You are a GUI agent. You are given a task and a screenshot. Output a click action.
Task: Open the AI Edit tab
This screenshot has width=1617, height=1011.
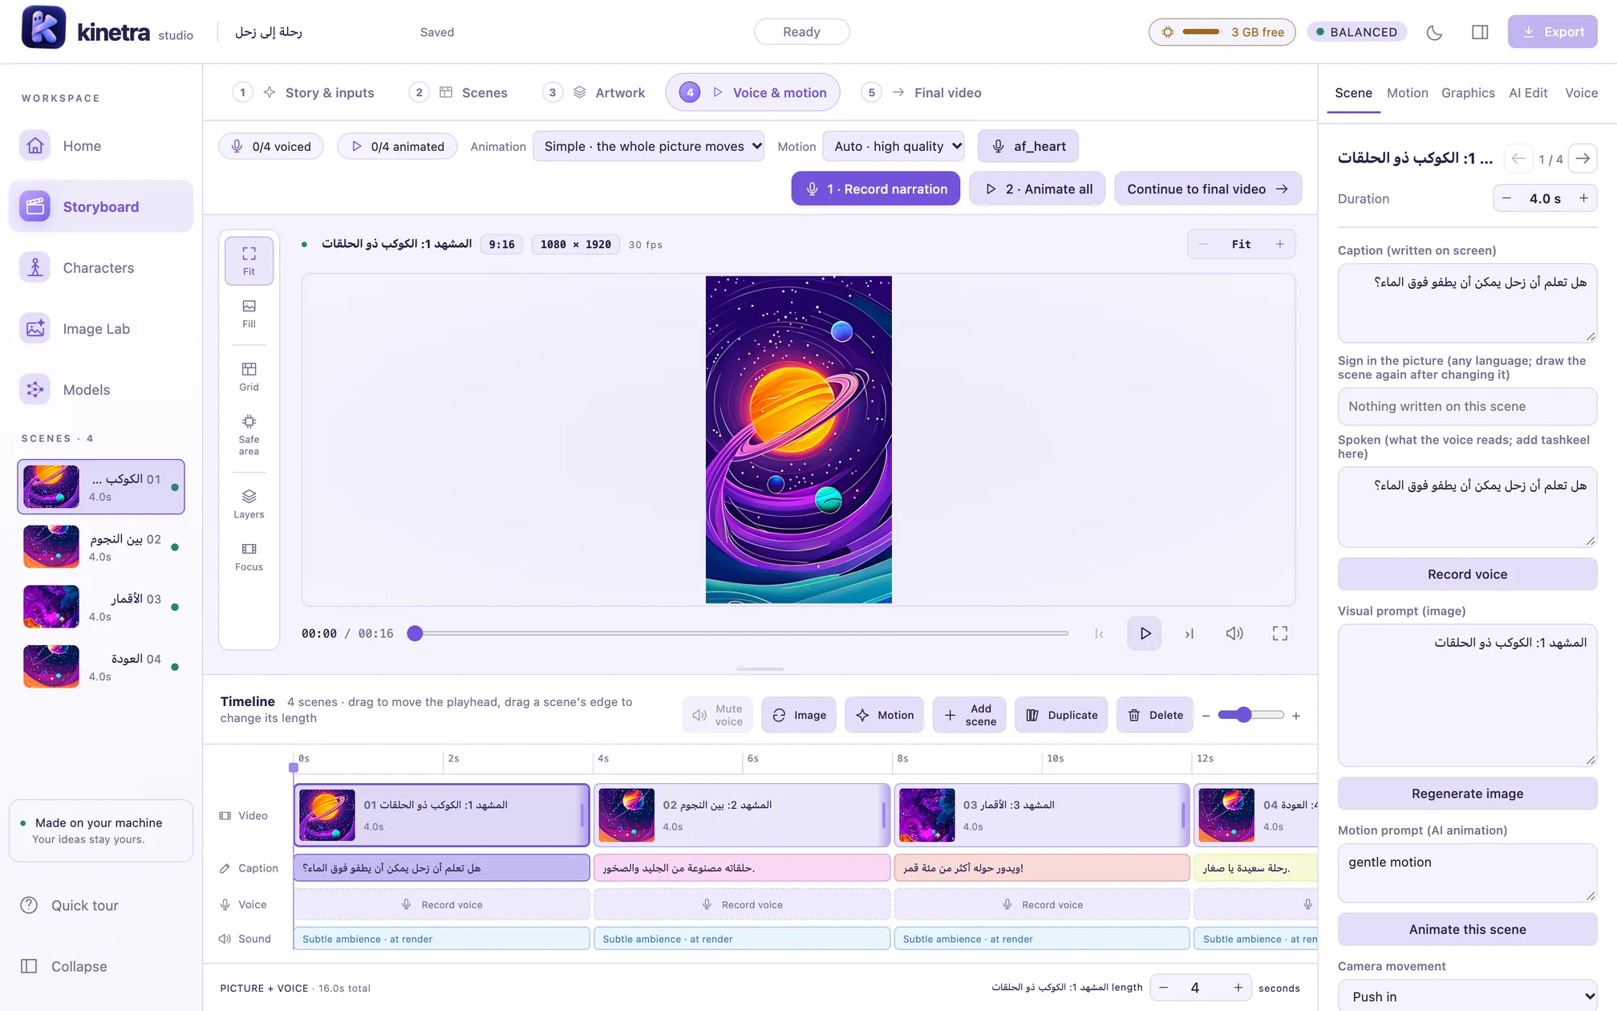1528,93
